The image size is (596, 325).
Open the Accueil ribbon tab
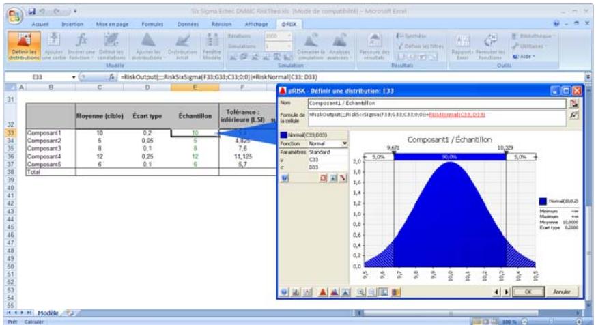(40, 25)
